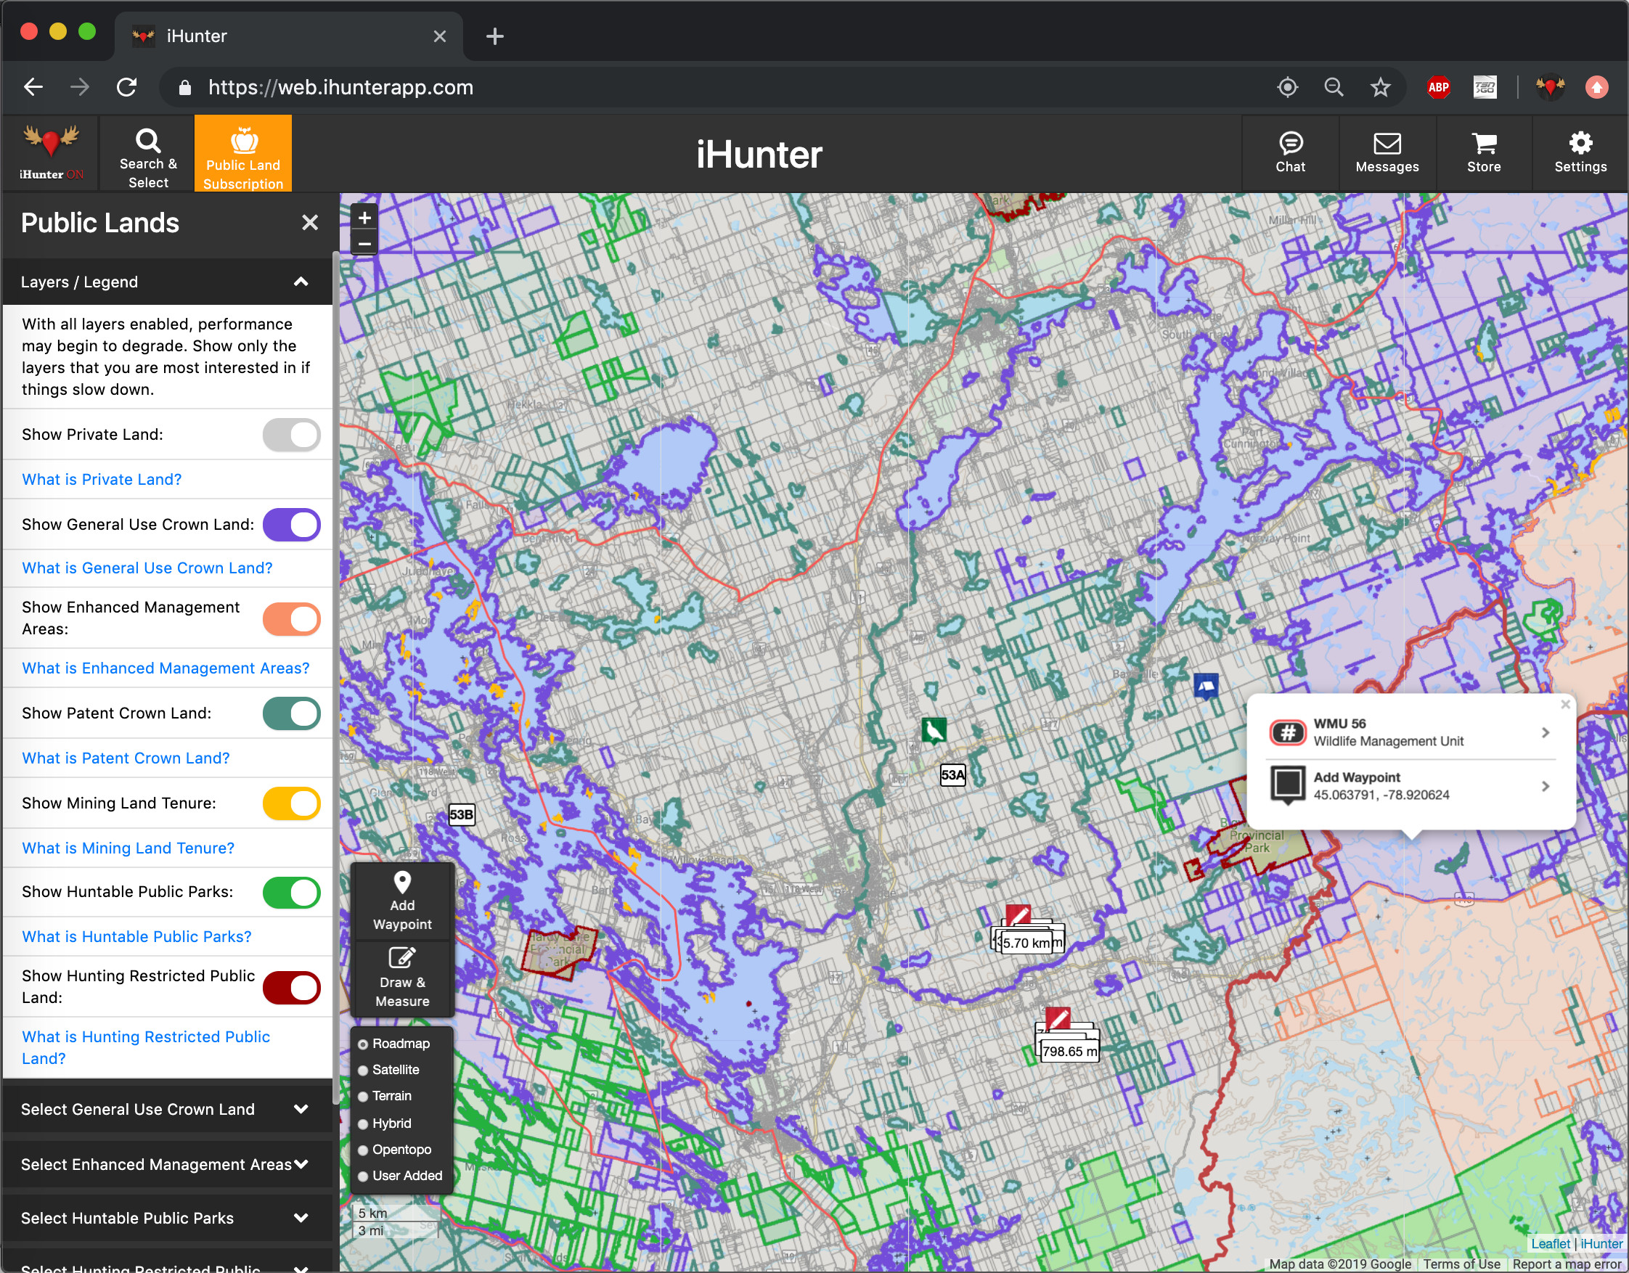
Task: Open the Settings gear
Action: (1580, 153)
